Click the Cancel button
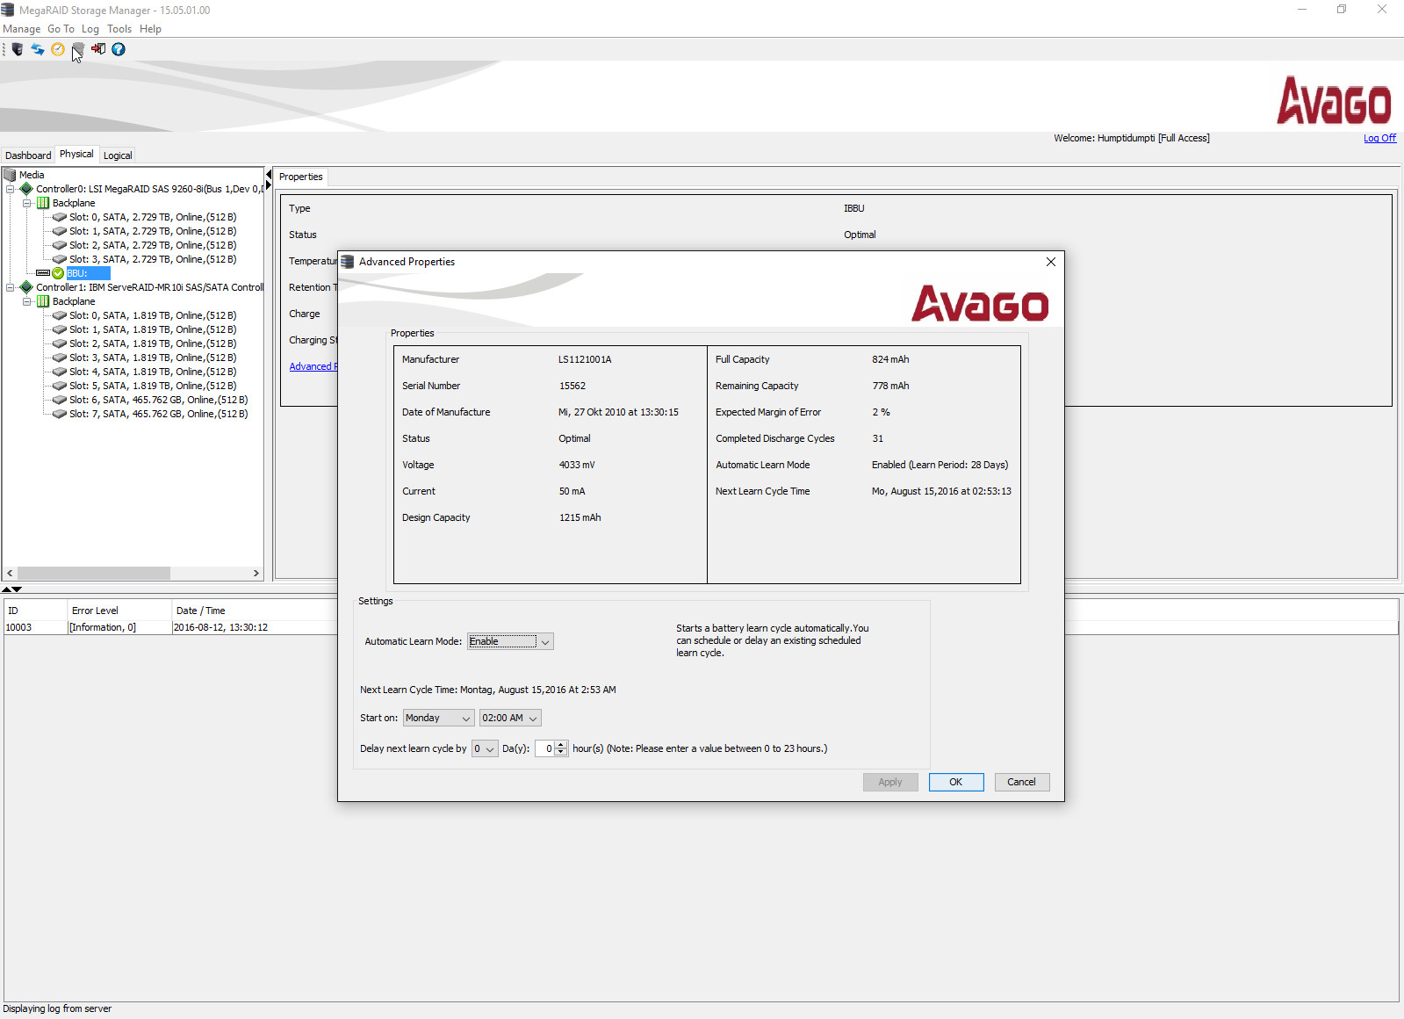Image resolution: width=1404 pixels, height=1019 pixels. [1021, 782]
